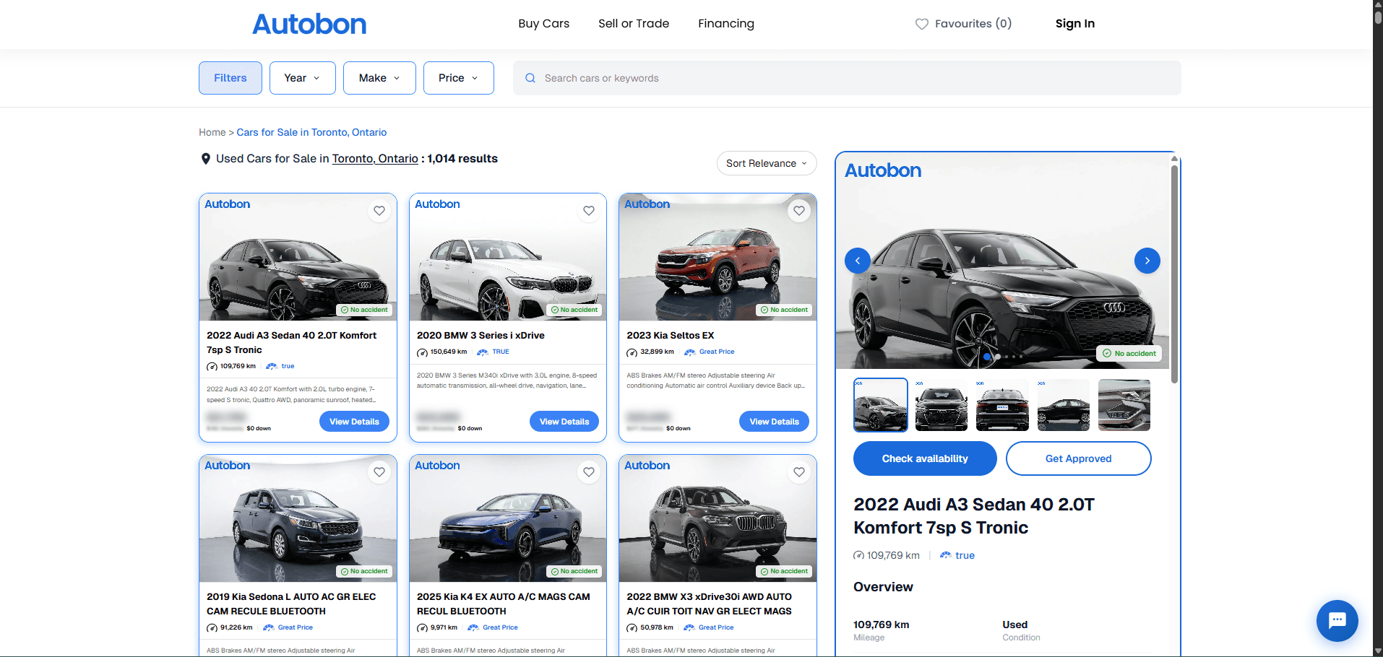Open the chat support bubble

click(1337, 621)
